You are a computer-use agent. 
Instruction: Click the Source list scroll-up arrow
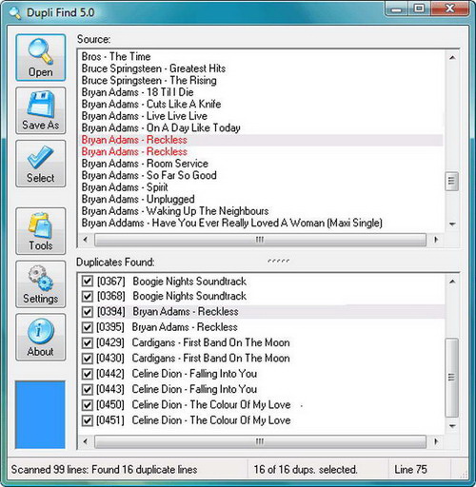coord(452,57)
